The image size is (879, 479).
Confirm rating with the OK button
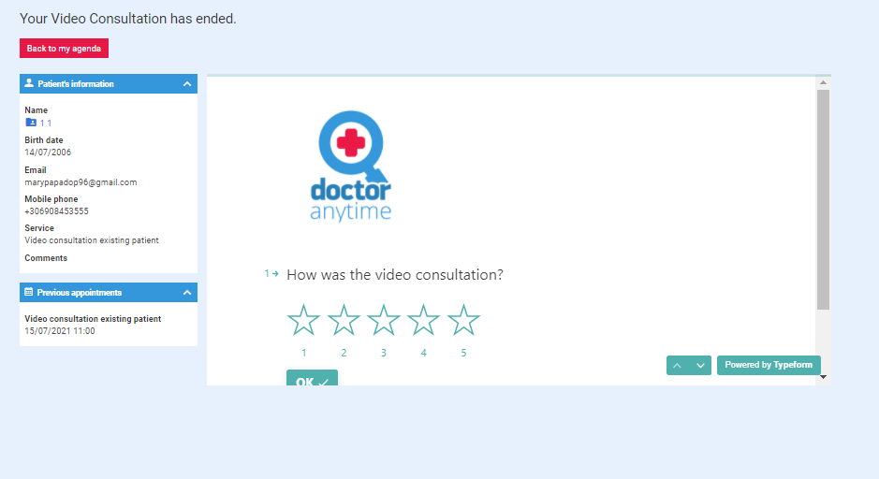click(x=313, y=378)
